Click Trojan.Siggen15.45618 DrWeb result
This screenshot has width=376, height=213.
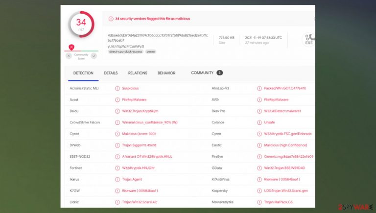point(139,145)
